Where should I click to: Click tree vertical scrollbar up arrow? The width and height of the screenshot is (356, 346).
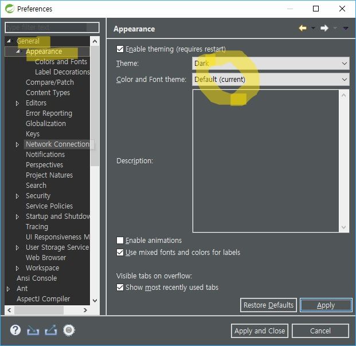95,41
